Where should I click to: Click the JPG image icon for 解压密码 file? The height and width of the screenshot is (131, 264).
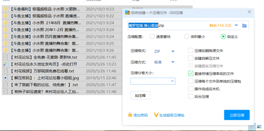click(6, 78)
